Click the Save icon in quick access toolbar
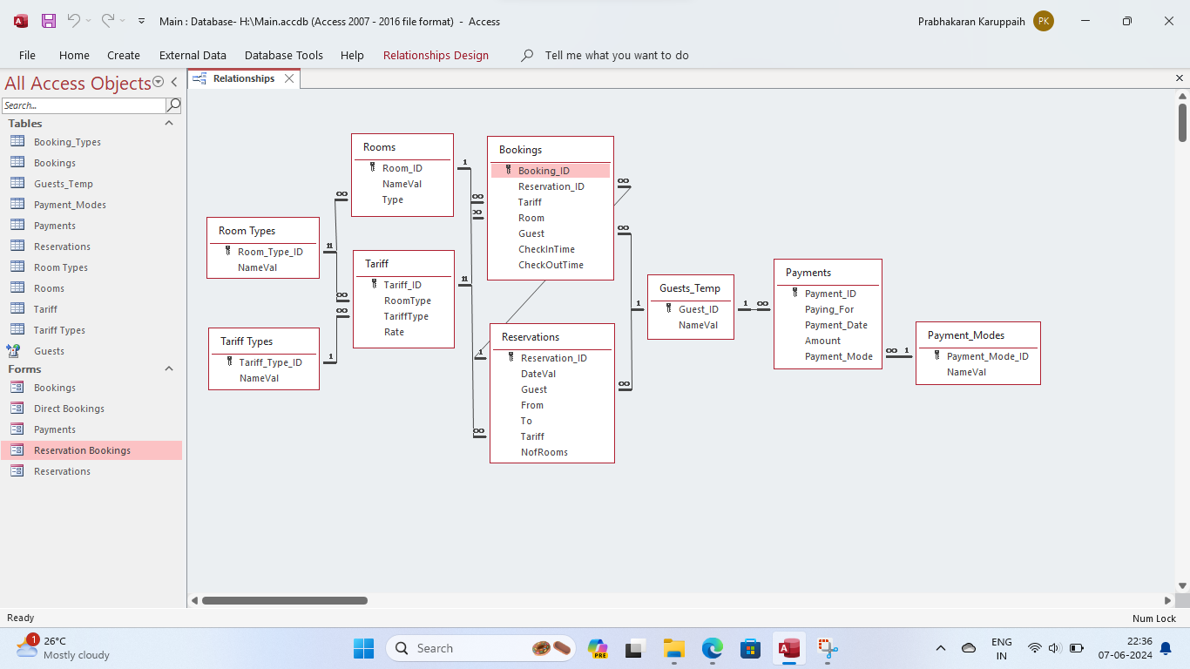This screenshot has width=1190, height=669. pyautogui.click(x=49, y=21)
